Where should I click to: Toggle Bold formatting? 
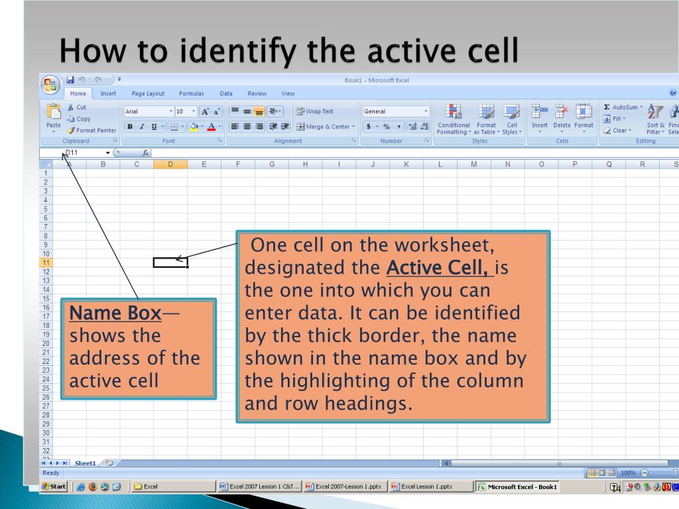[x=130, y=127]
